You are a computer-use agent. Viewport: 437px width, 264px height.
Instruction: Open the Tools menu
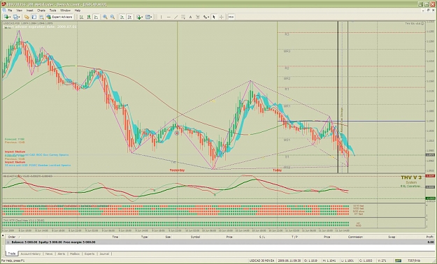pyautogui.click(x=52, y=10)
